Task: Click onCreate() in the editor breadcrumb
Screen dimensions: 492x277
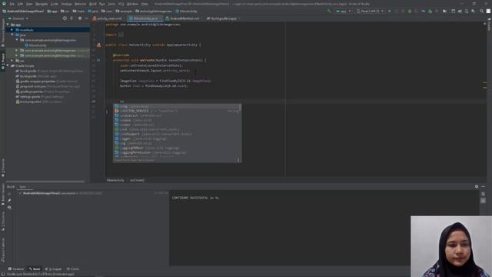Action: pos(137,180)
